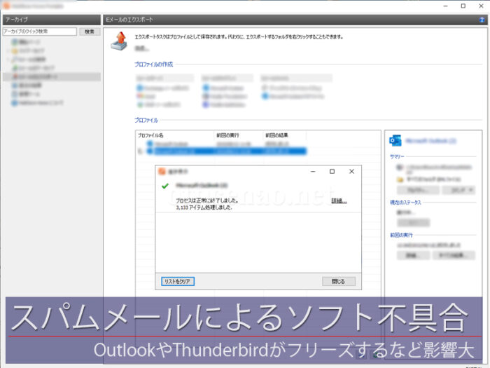Click the export arrow icon beside the description
490x368 pixels.
click(120, 41)
